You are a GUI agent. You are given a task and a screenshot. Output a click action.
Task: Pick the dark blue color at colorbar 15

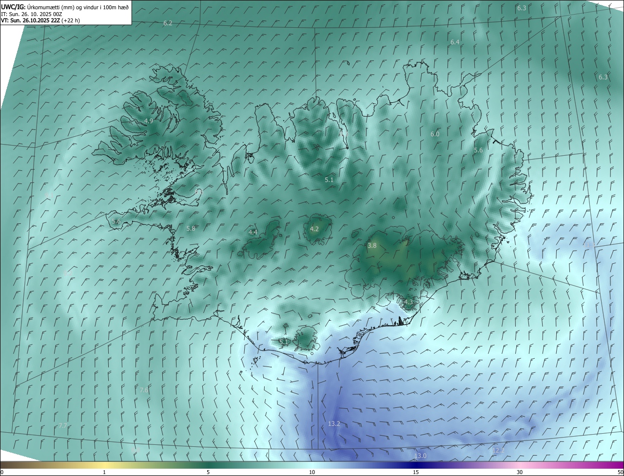tap(416, 465)
